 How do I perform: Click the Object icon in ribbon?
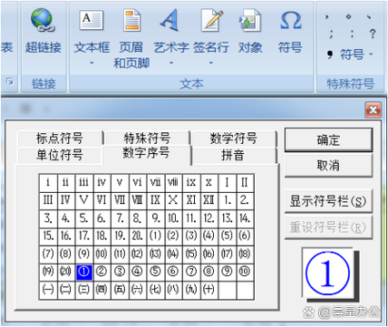point(250,20)
